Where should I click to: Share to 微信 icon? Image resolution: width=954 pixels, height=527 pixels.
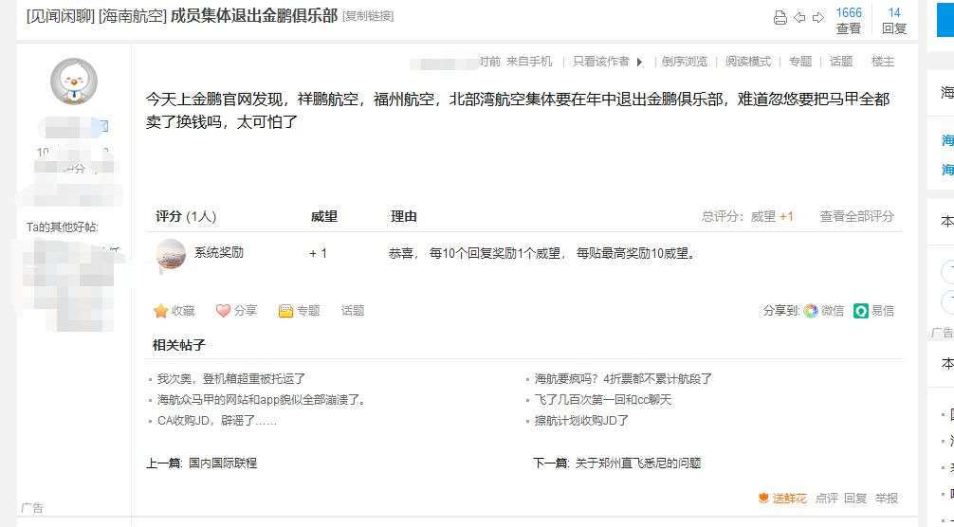pyautogui.click(x=811, y=311)
